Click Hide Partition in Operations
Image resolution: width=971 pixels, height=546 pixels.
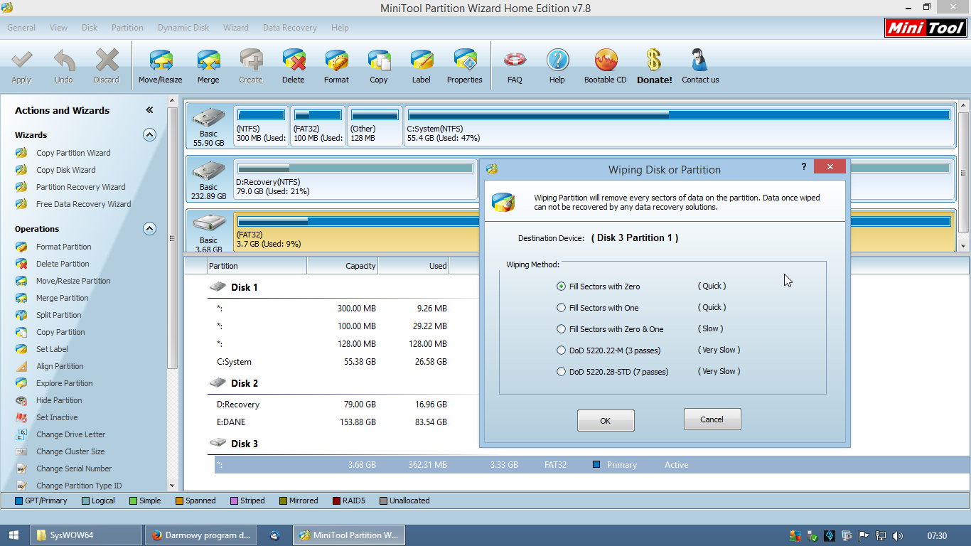point(59,400)
